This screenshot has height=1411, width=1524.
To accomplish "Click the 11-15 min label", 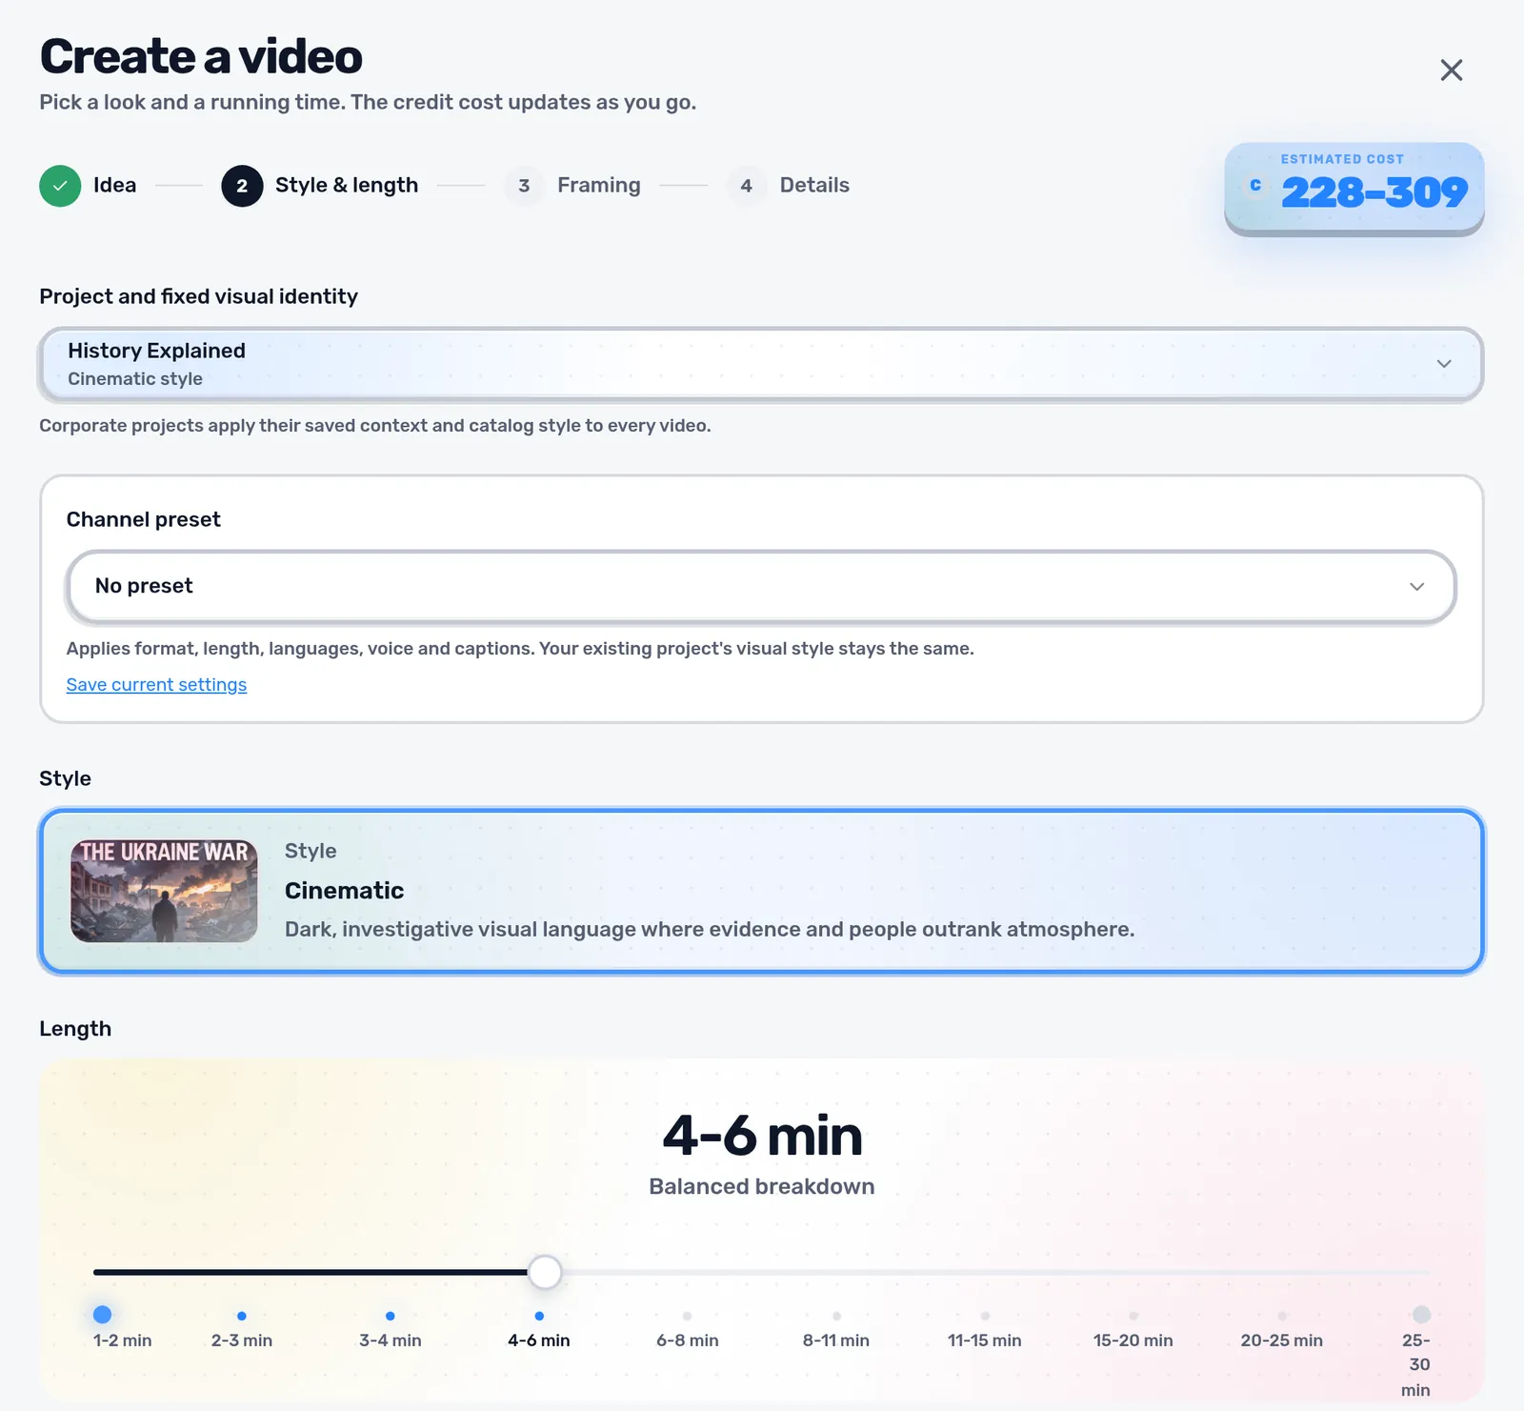I will pyautogui.click(x=985, y=1340).
